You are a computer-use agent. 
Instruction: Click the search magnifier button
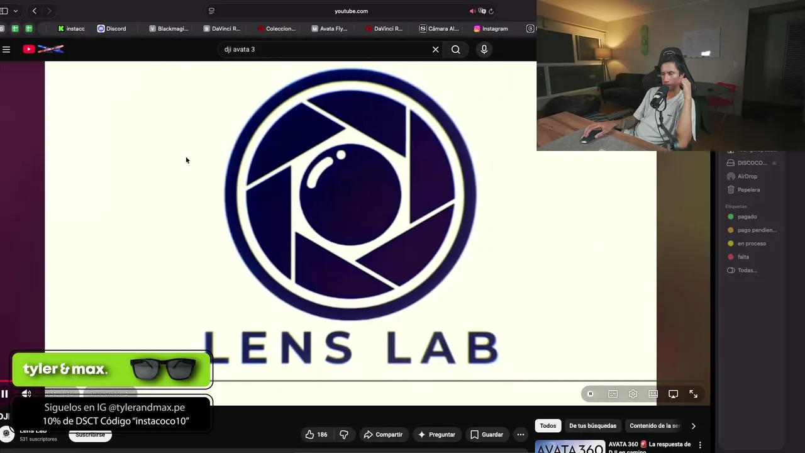[455, 49]
